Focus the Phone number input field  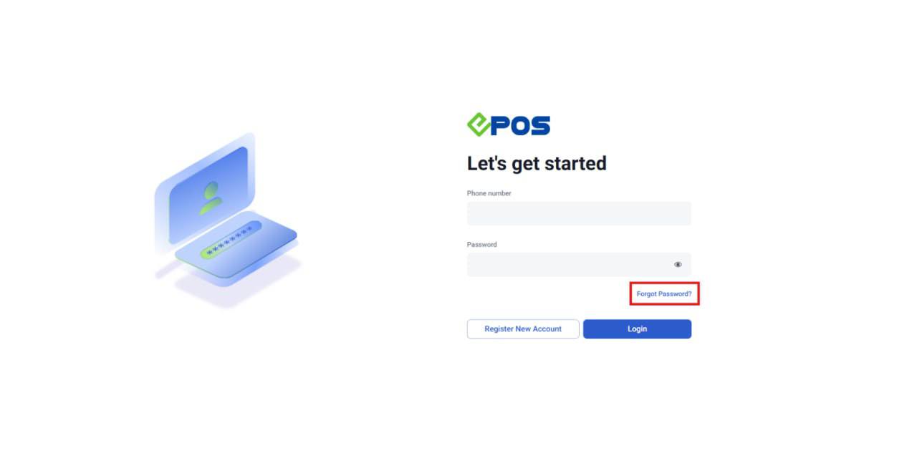point(579,213)
